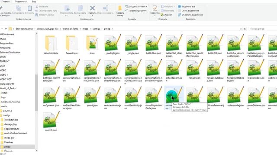
Task: Select the zoomX.json file
Action: coord(51,121)
